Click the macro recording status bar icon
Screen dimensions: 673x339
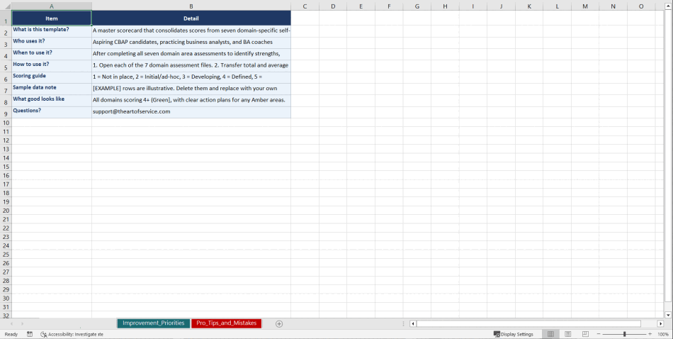point(30,334)
